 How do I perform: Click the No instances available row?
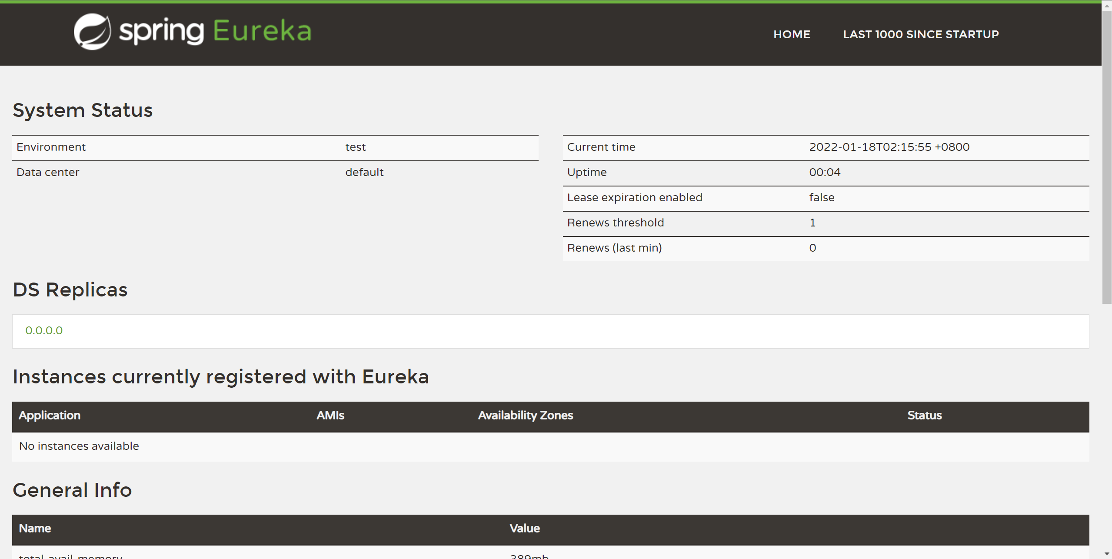click(x=79, y=446)
